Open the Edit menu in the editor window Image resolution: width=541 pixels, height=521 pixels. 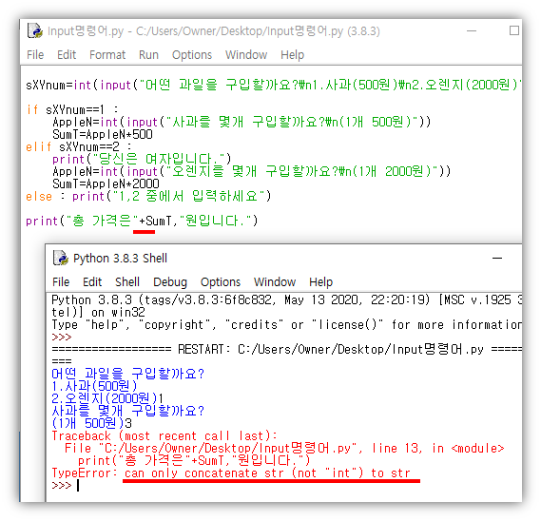click(x=67, y=55)
